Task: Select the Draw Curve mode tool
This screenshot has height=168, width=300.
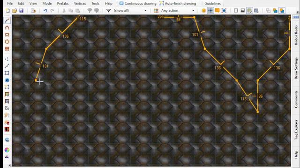Action: 7,28
